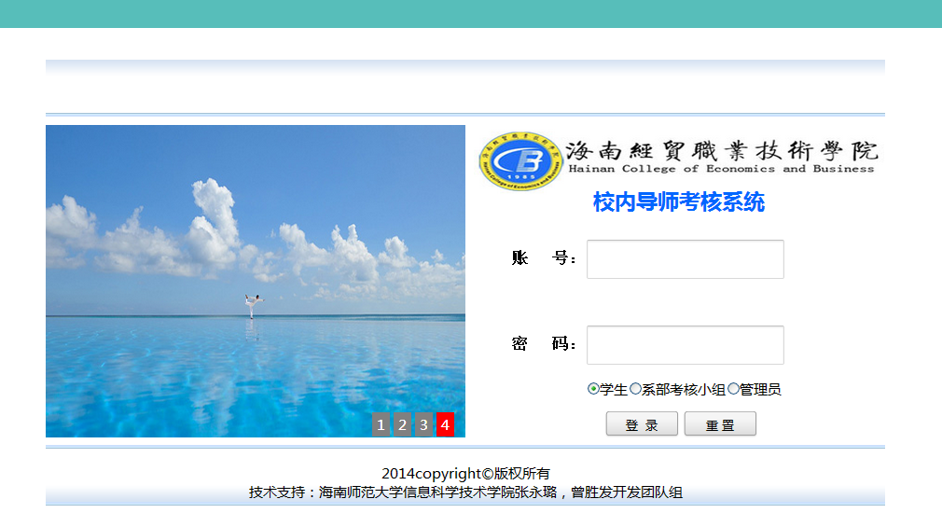Select the 系部考核小组 radio option
The image size is (942, 527).
[636, 389]
